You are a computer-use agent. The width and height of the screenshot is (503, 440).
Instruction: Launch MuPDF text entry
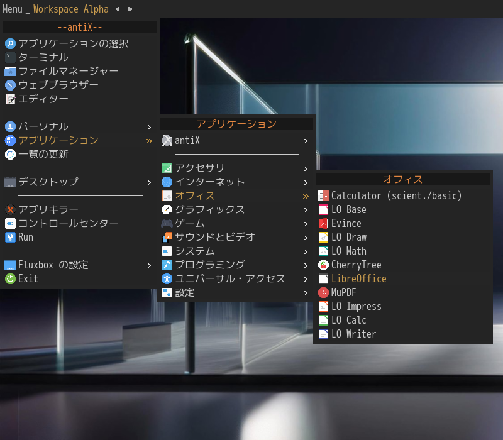click(343, 292)
